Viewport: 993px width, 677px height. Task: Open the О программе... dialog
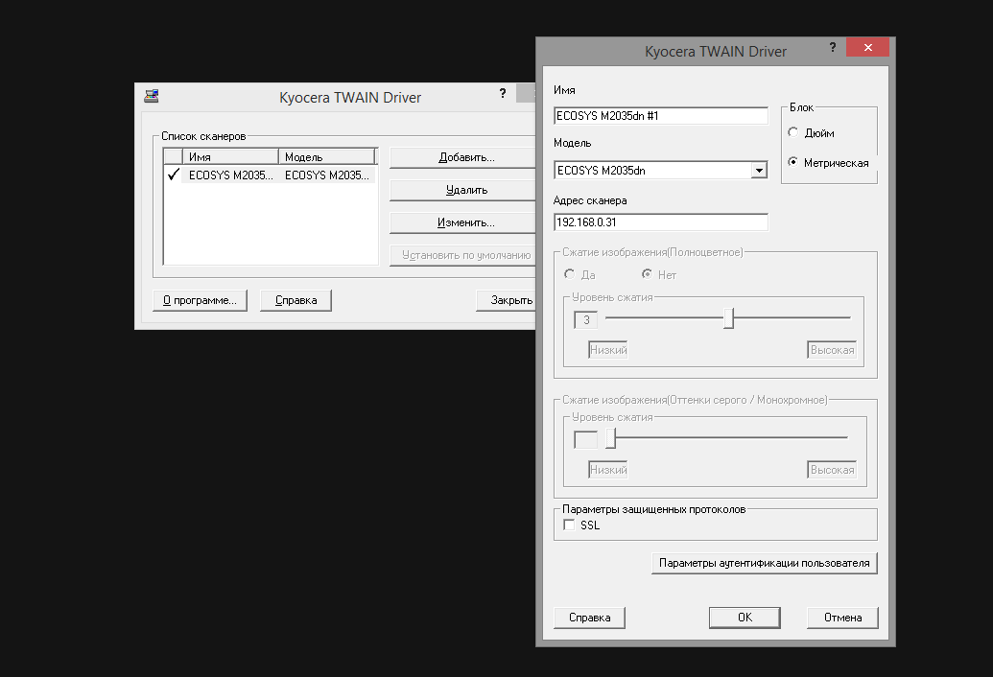pyautogui.click(x=201, y=300)
